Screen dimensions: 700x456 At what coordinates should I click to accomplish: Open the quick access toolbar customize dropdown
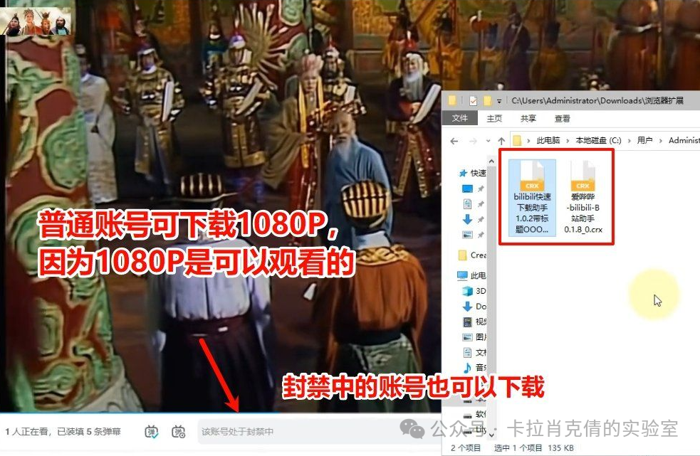pos(500,101)
